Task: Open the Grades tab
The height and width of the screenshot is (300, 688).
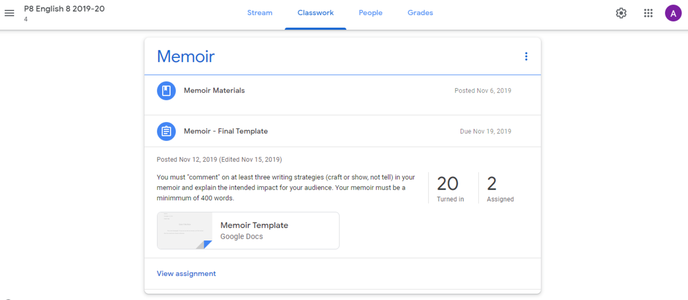Action: (x=420, y=13)
